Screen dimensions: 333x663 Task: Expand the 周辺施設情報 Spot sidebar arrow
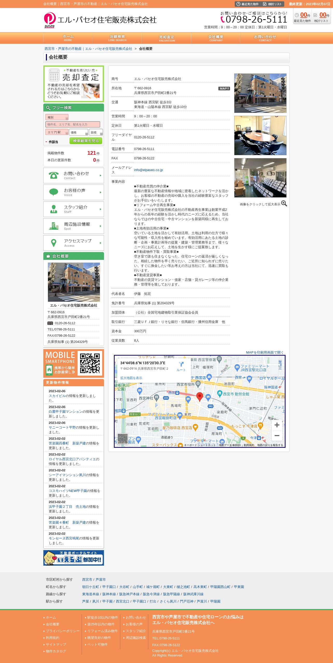pyautogui.click(x=100, y=226)
